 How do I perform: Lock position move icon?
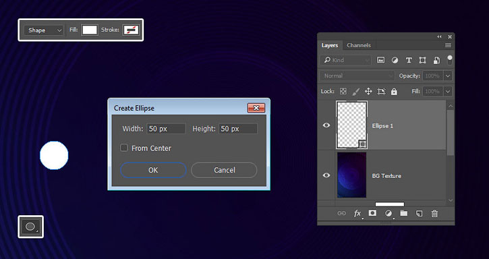tap(368, 92)
